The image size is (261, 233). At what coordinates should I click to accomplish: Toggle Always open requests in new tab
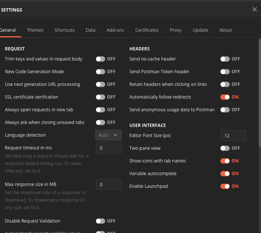tap(100, 110)
